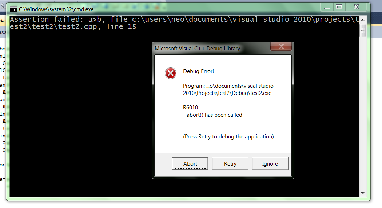The image size is (382, 208).
Task: Choose Retry to debug the application
Action: pos(230,163)
